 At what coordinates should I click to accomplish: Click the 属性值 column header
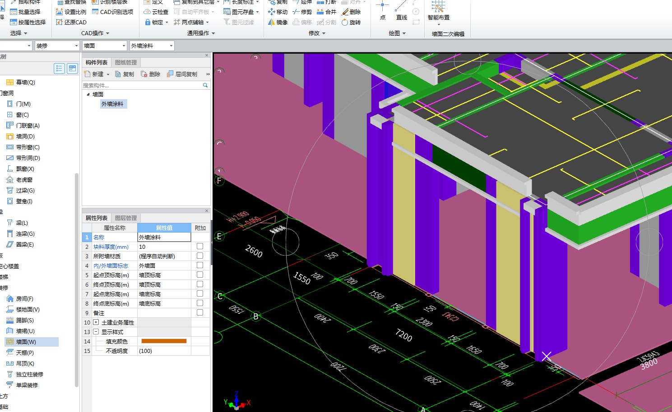pos(164,228)
